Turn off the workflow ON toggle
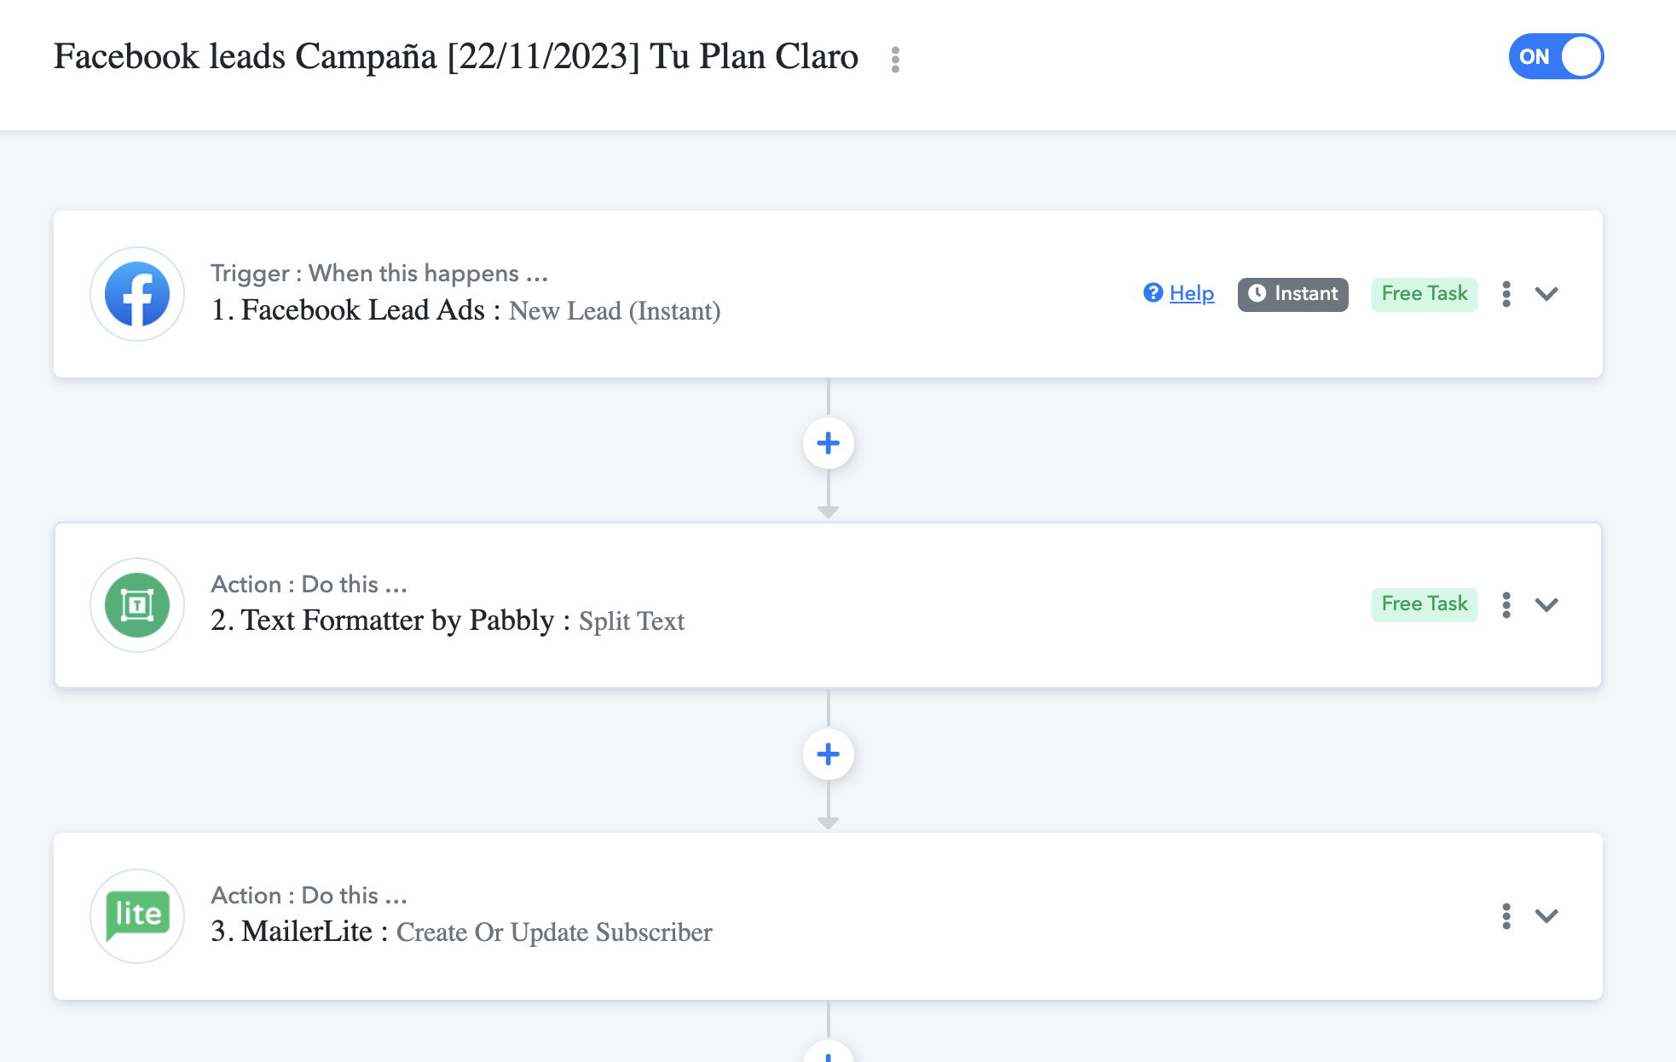 click(x=1556, y=56)
